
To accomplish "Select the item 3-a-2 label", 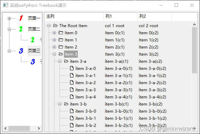I will [86, 83].
